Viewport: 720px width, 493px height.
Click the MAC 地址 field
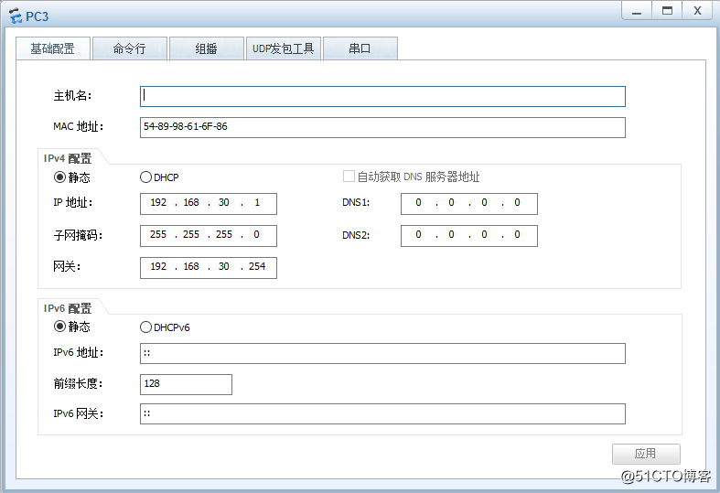click(x=382, y=127)
